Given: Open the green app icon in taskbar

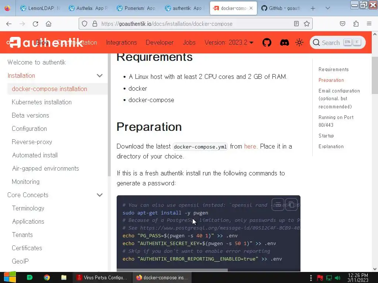Looking at the screenshot, I should pyautogui.click(x=30, y=277).
